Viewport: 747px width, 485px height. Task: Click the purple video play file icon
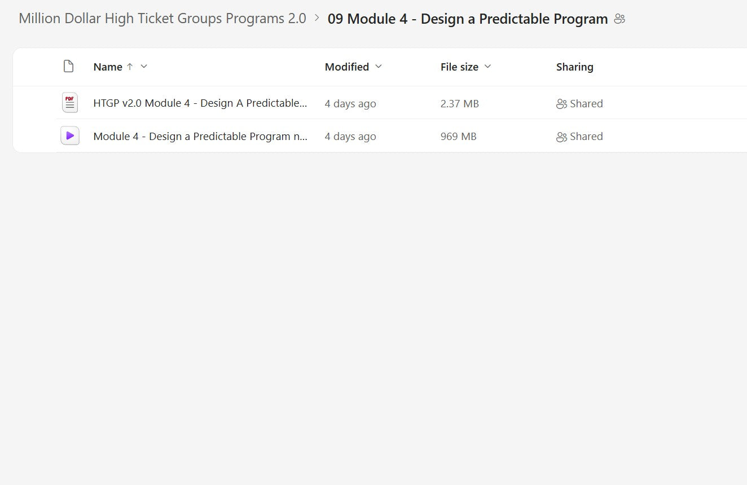(x=70, y=136)
